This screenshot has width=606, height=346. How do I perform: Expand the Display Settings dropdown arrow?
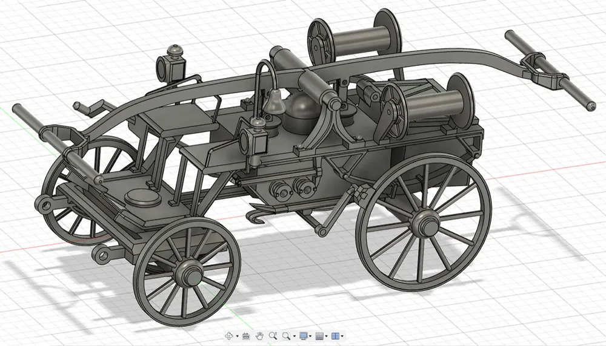310,336
